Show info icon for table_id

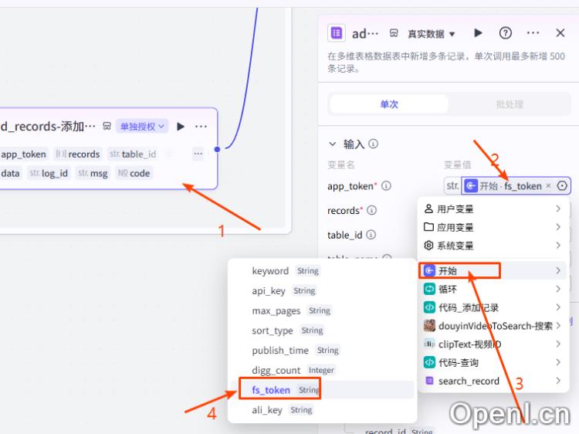(x=371, y=235)
